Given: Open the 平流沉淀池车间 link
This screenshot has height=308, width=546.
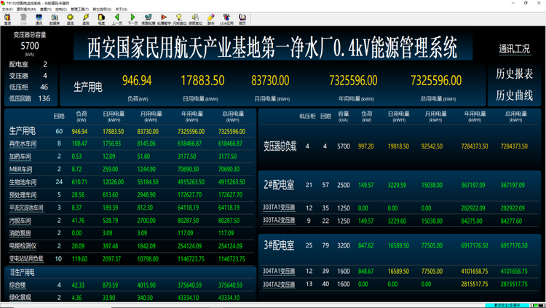Looking at the screenshot, I should click(26, 208).
